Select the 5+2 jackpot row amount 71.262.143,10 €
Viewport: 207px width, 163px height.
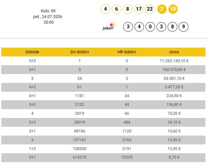pyautogui.click(x=174, y=61)
